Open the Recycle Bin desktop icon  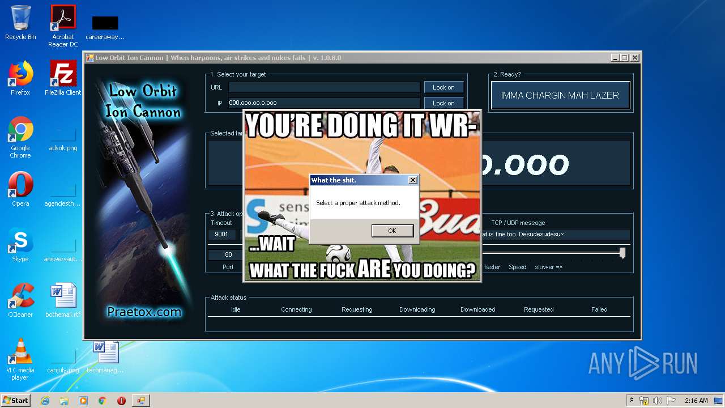[x=20, y=23]
